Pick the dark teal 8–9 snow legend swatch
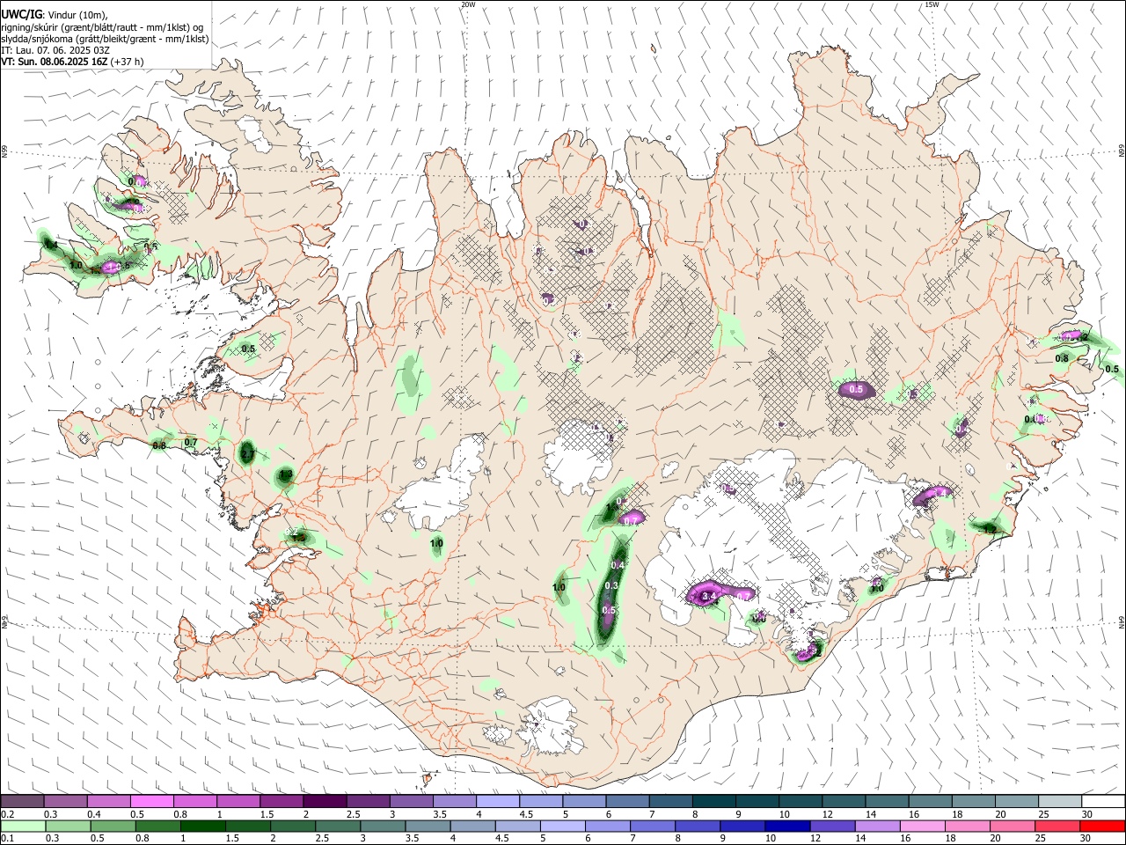This screenshot has height=845, width=1126. tap(714, 802)
